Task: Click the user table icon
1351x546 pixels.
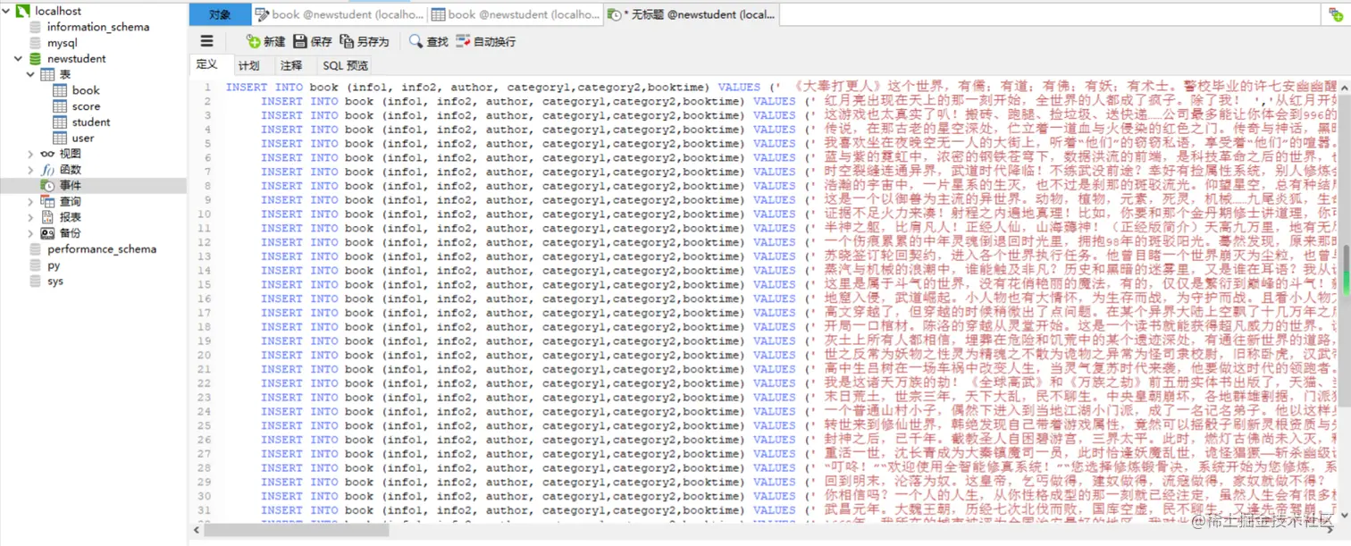Action: [x=60, y=139]
